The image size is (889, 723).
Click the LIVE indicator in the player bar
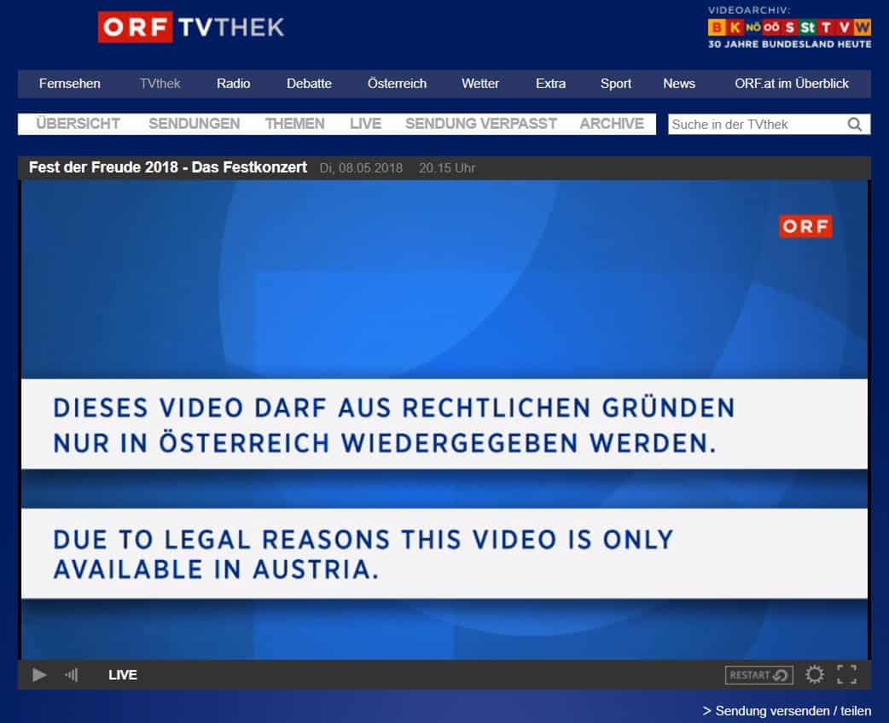123,675
